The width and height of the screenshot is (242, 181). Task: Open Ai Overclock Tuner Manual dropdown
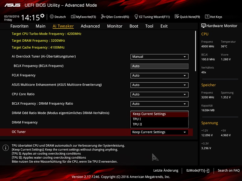(x=159, y=57)
